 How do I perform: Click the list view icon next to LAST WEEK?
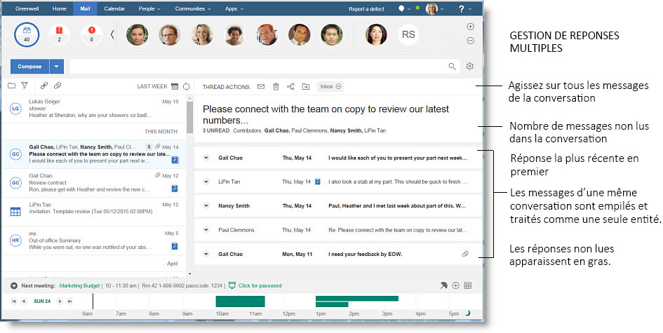(x=175, y=87)
